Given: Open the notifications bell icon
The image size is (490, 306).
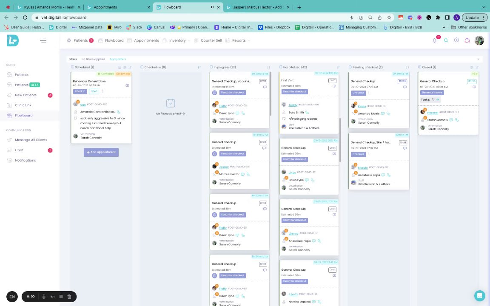Looking at the screenshot, I should pyautogui.click(x=434, y=41).
